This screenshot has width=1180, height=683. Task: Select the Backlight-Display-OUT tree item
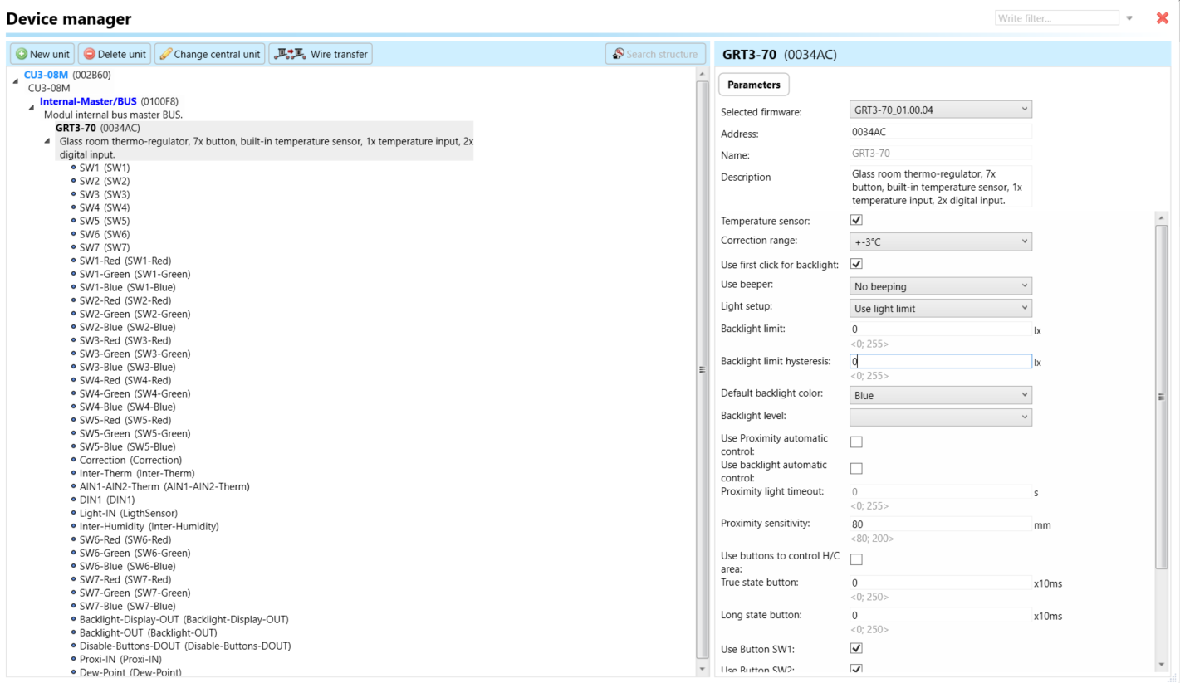tap(184, 619)
